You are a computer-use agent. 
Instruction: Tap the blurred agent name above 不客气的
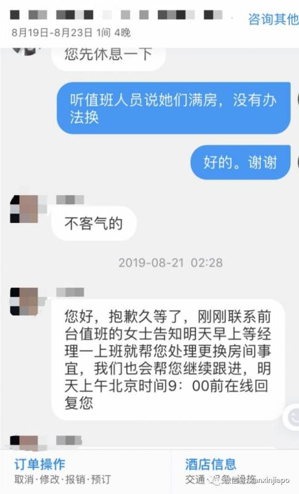[70, 199]
